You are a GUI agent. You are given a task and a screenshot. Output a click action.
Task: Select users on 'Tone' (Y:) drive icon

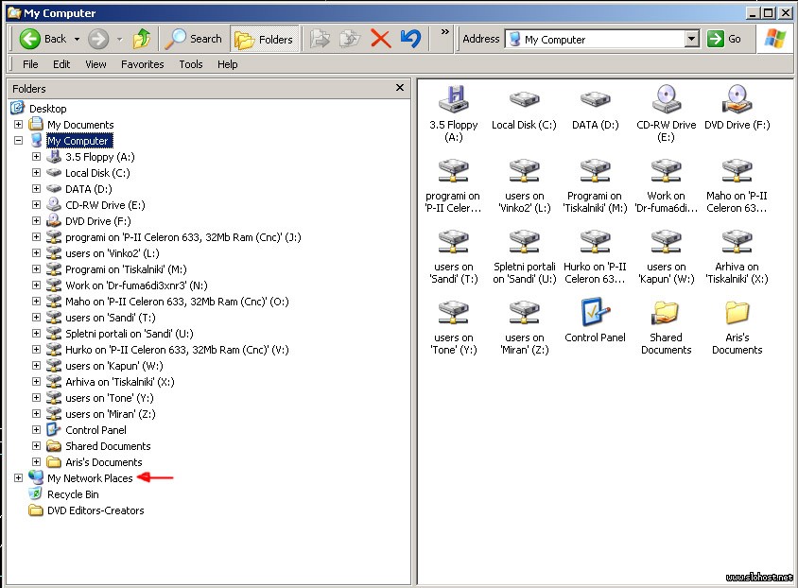tap(454, 328)
